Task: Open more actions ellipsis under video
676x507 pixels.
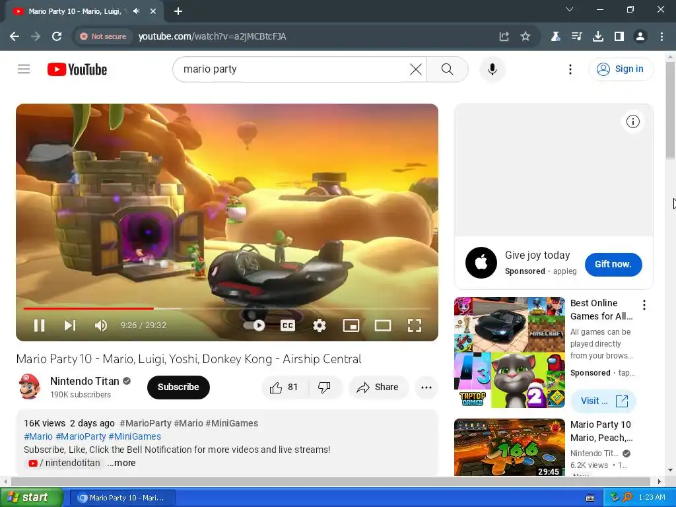Action: click(426, 387)
